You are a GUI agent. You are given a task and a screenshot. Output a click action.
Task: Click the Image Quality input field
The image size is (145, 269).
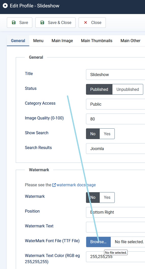click(x=115, y=119)
